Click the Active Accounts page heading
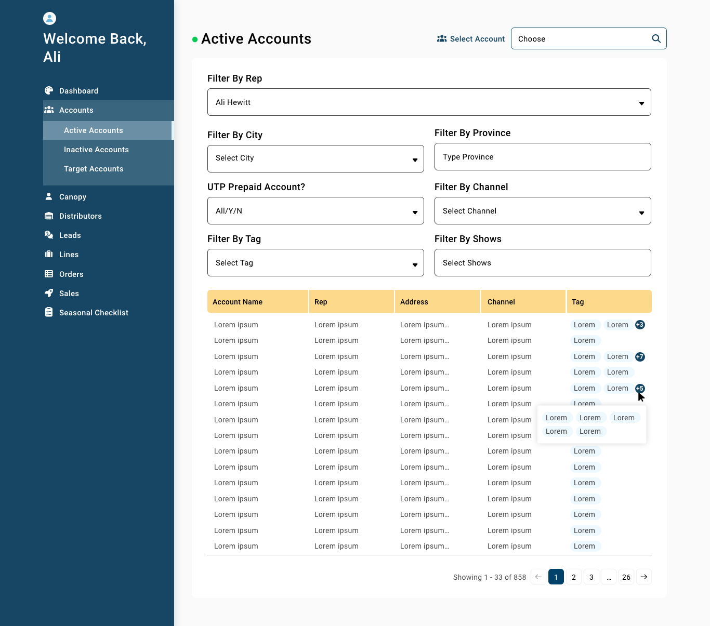Viewport: 710px width, 626px height. pyautogui.click(x=256, y=38)
